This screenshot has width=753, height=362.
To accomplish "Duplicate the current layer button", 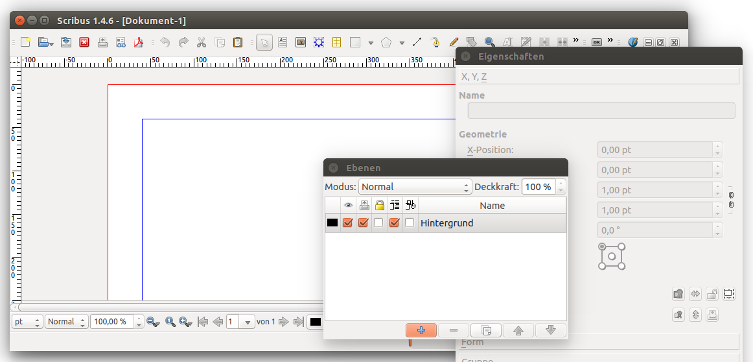I will (x=486, y=330).
